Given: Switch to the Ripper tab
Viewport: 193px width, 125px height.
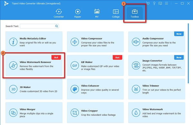Looking at the screenshot, I should click(x=78, y=13).
